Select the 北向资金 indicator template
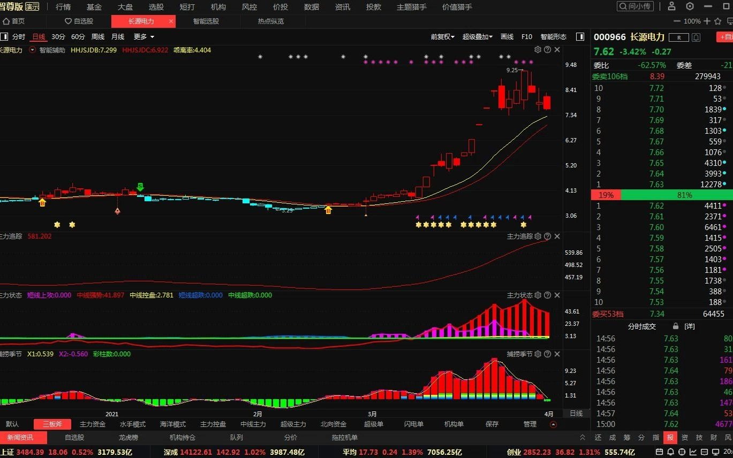The height and width of the screenshot is (458, 733). tap(334, 424)
